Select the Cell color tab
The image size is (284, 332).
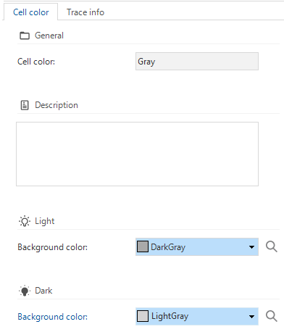click(x=30, y=12)
